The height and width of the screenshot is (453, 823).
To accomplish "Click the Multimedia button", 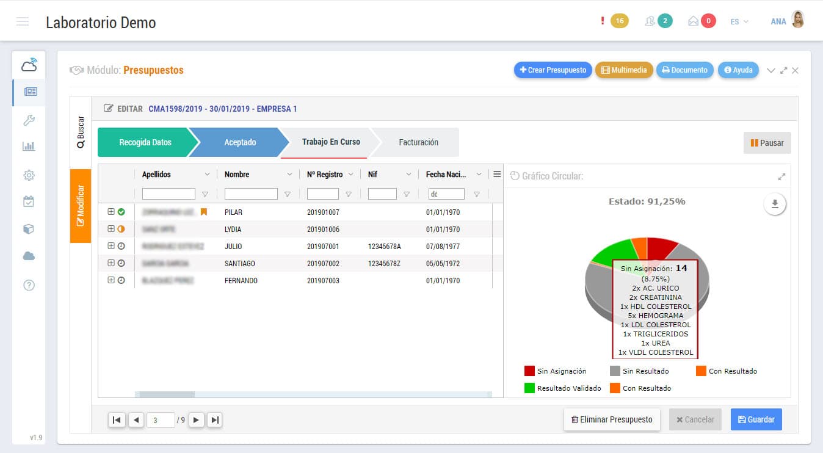I will coord(624,70).
